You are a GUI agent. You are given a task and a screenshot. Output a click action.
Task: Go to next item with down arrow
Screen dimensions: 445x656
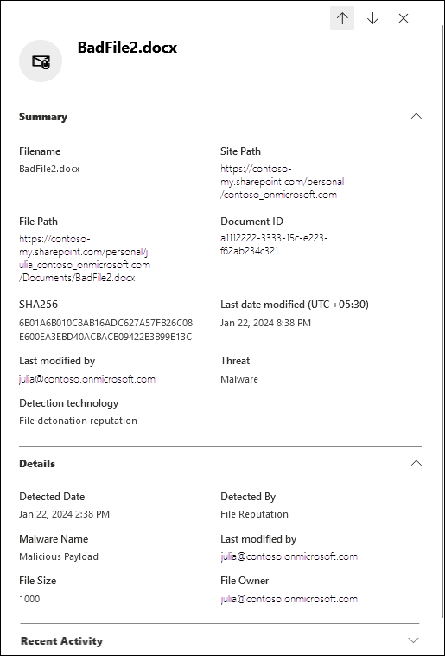tap(372, 18)
